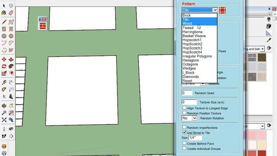This screenshot has height=156, width=277.
Task: Click the Look Around eye tool
Action: (11, 129)
